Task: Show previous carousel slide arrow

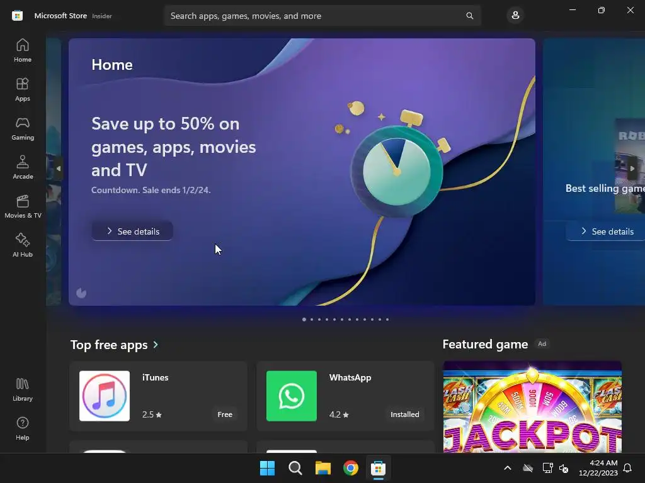Action: [x=59, y=169]
